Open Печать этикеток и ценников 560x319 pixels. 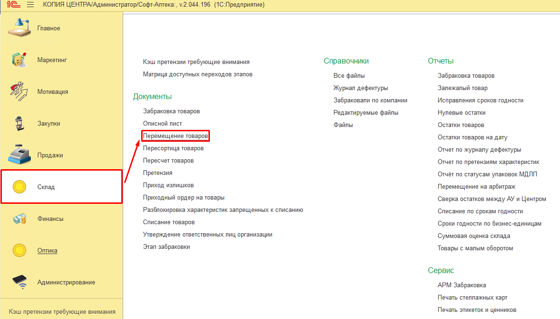[477, 310]
